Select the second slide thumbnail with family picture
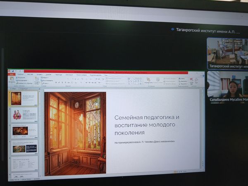The image size is (248, 186). tap(24, 115)
